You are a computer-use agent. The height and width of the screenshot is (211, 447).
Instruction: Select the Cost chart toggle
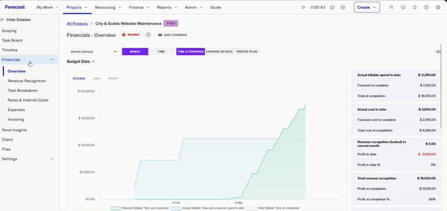pyautogui.click(x=97, y=78)
